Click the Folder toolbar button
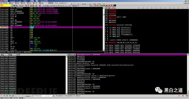The image size is (189, 99). [94, 4]
